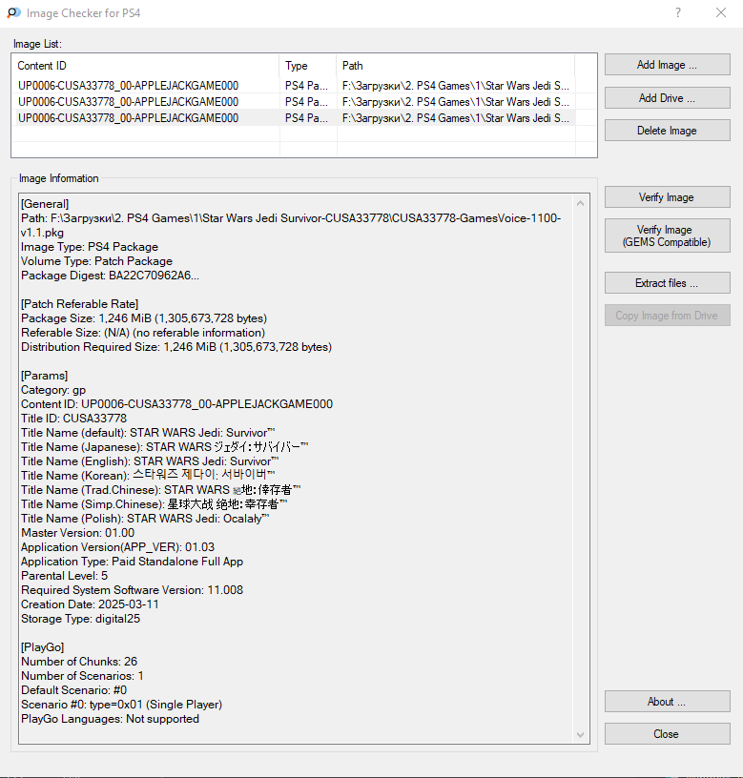The width and height of the screenshot is (743, 778).
Task: Click the 'Distribution Required Size' line
Action: click(176, 347)
